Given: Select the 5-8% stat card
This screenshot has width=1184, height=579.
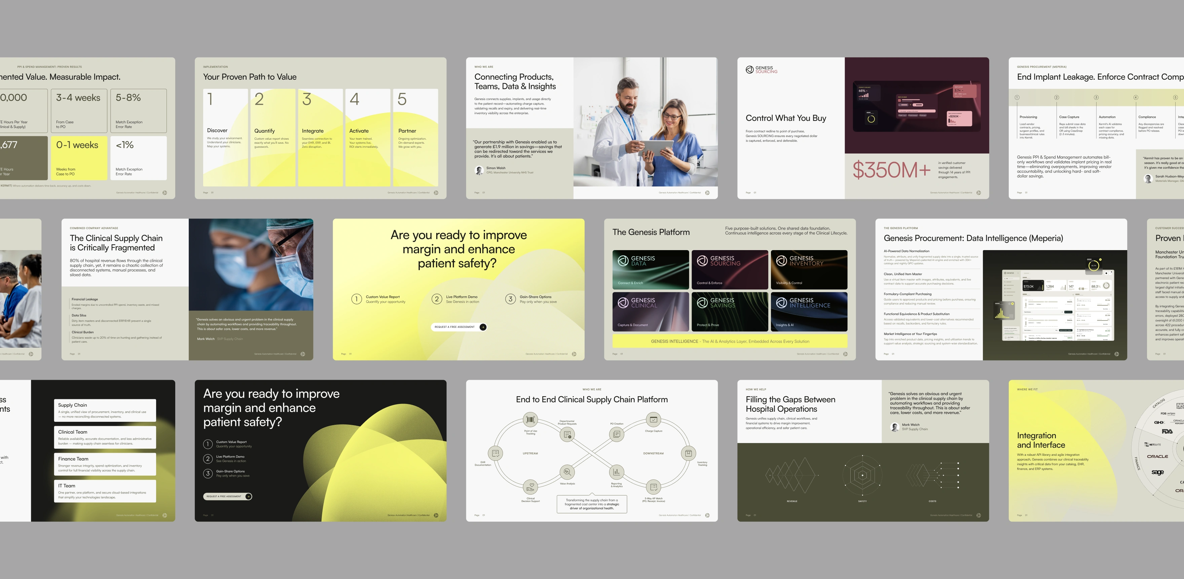Looking at the screenshot, I should [x=138, y=111].
